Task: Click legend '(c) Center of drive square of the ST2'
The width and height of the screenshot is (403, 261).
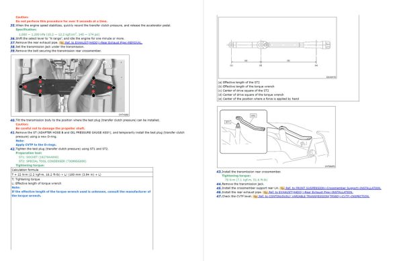Action: [x=243, y=91]
